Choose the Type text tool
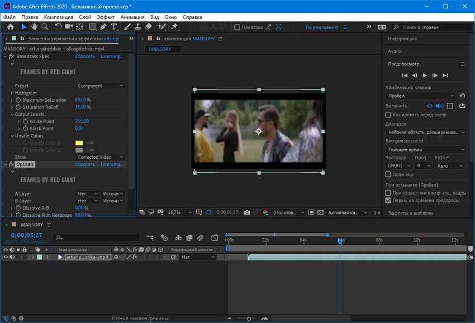This screenshot has height=323, width=475. coord(114,27)
